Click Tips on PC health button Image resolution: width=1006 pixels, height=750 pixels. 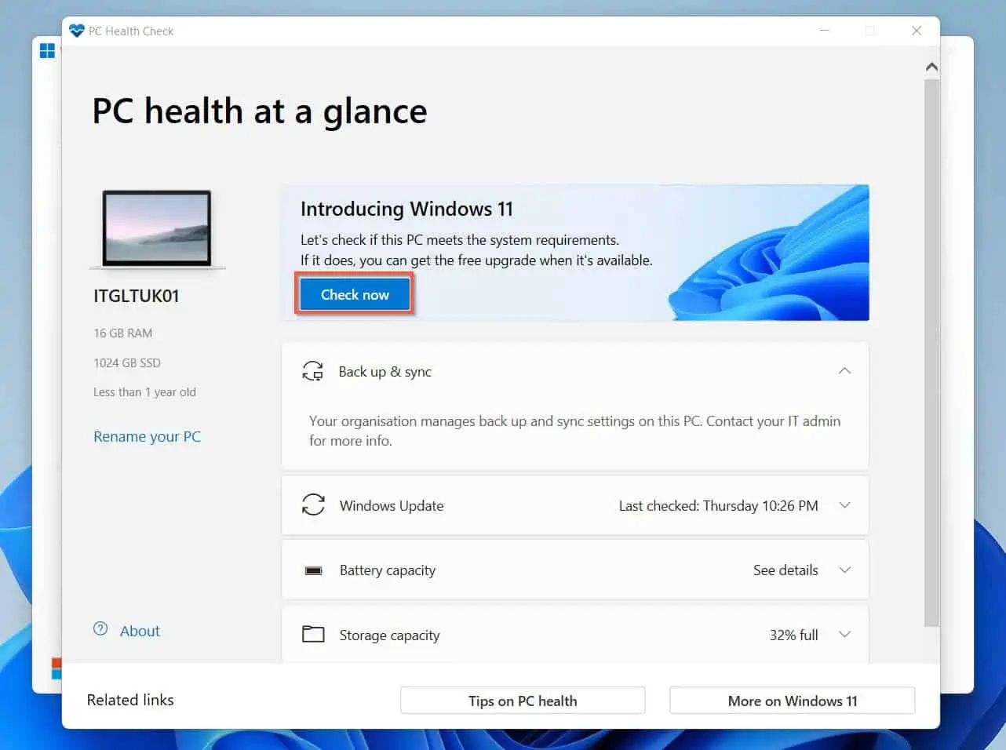click(523, 701)
